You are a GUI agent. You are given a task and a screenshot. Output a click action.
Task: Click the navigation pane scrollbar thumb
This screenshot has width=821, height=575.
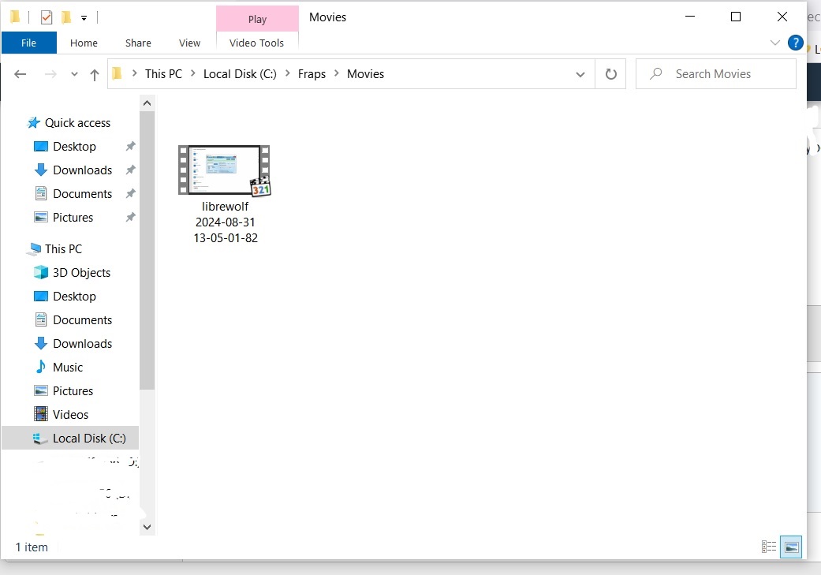[x=147, y=250]
